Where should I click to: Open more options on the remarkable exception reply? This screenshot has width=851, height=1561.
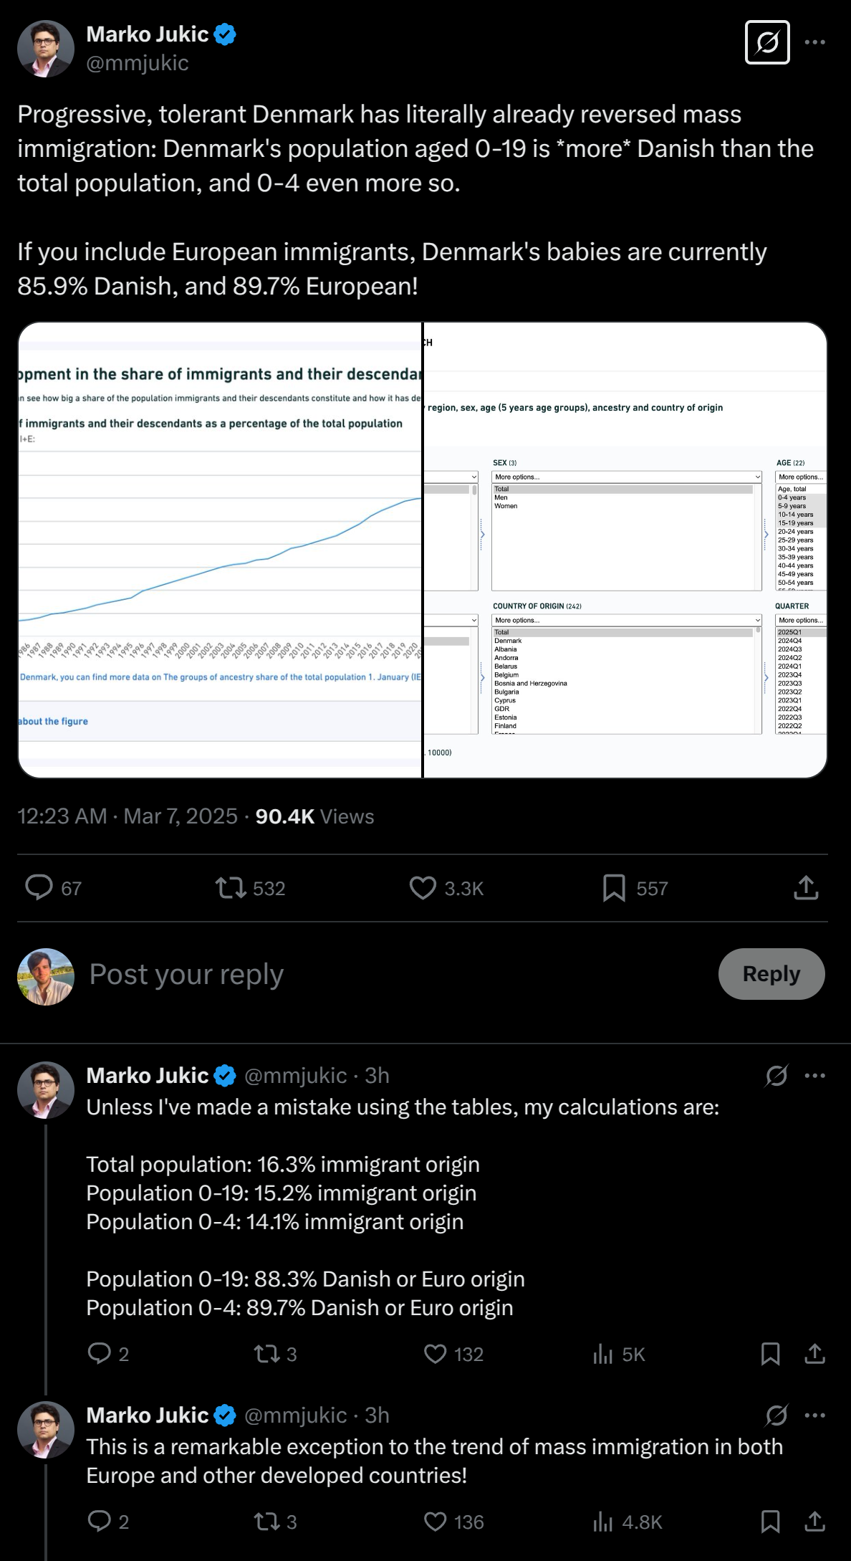click(x=815, y=1416)
